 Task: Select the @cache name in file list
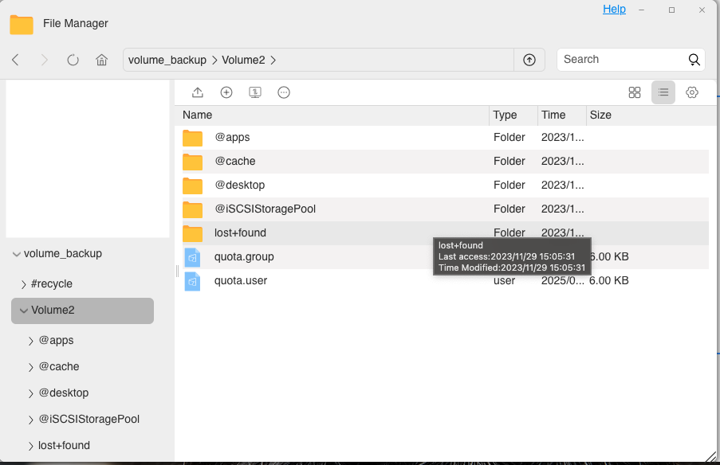(x=235, y=161)
